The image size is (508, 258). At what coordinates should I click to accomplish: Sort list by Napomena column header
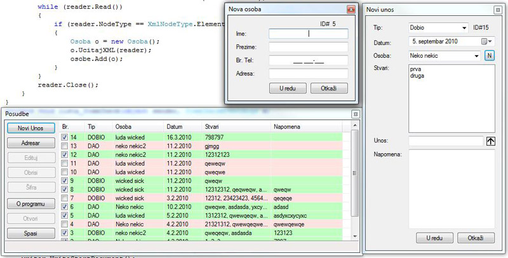[307, 126]
